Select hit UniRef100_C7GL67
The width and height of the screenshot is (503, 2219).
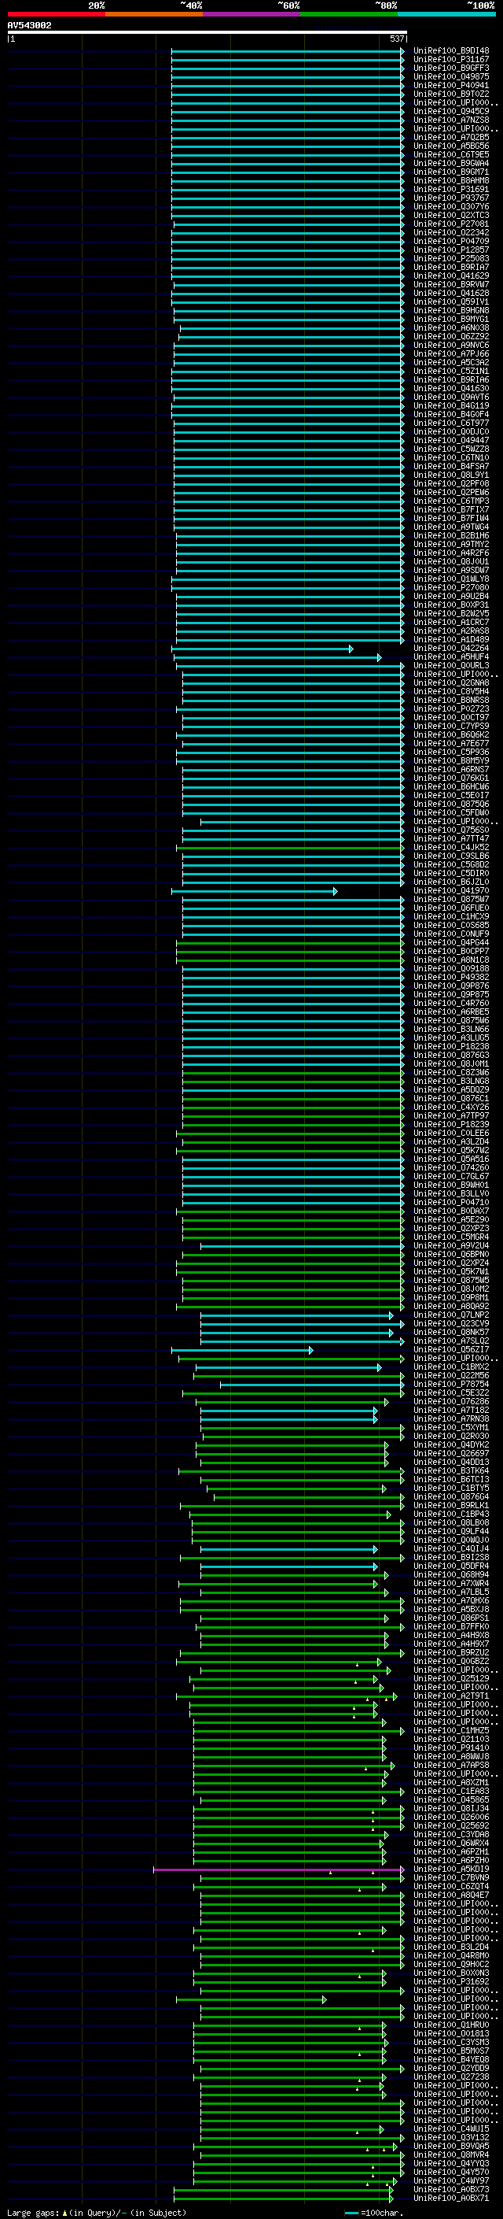pyautogui.click(x=450, y=1176)
